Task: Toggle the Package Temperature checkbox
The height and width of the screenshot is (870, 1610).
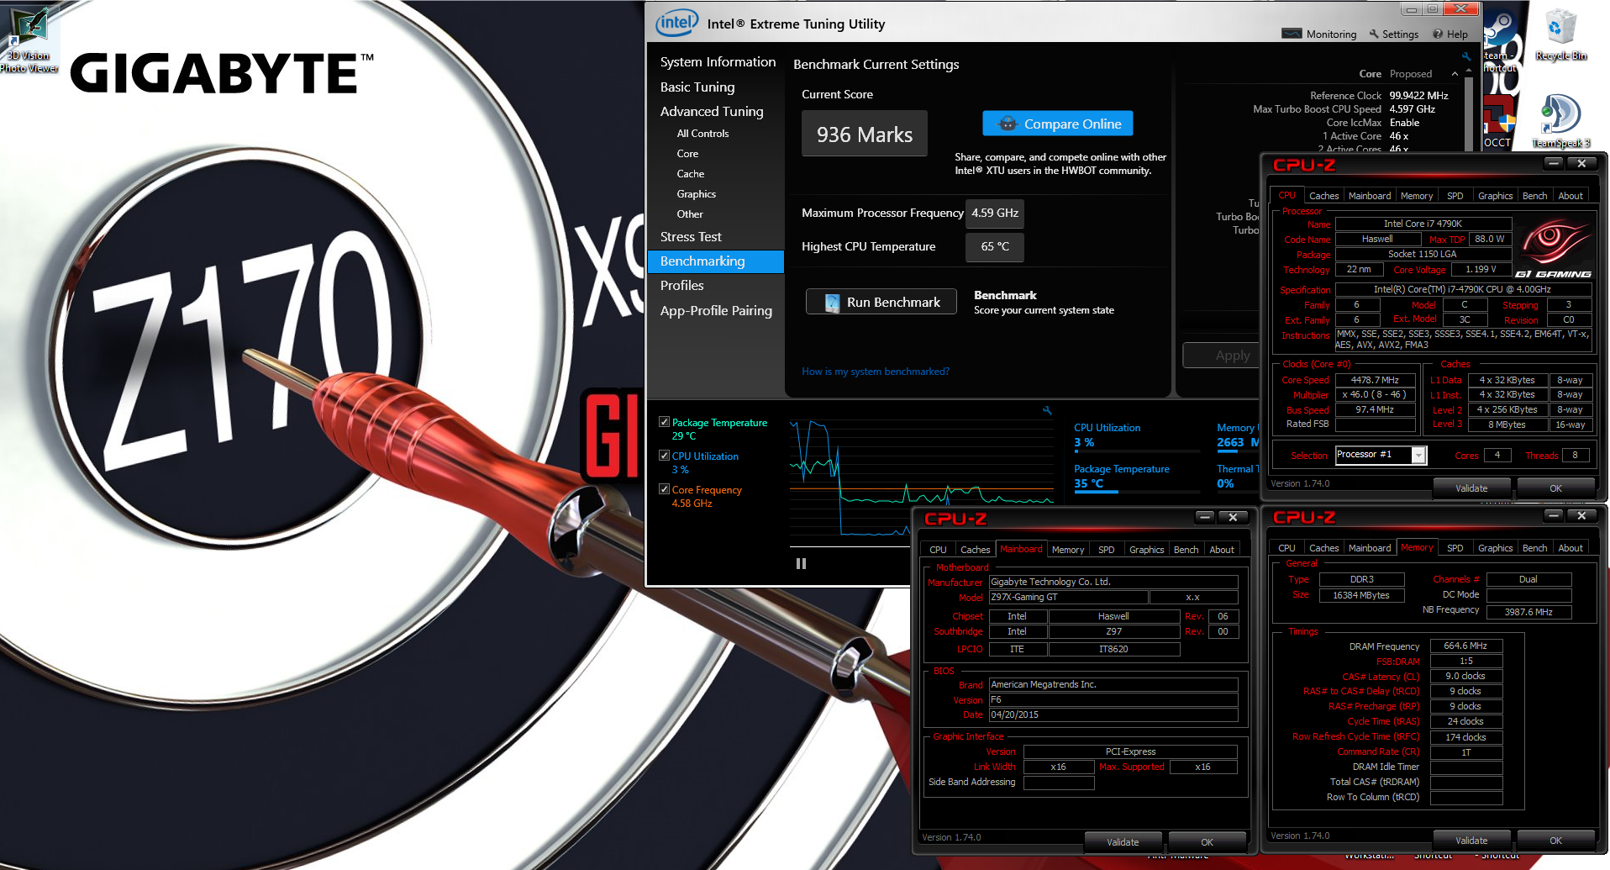Action: [664, 422]
